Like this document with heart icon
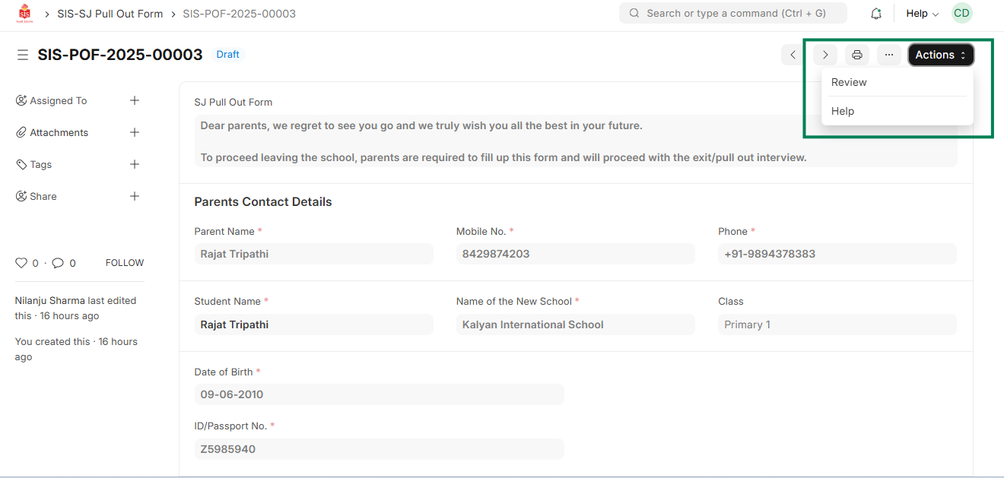The height and width of the screenshot is (478, 1004). (x=21, y=263)
